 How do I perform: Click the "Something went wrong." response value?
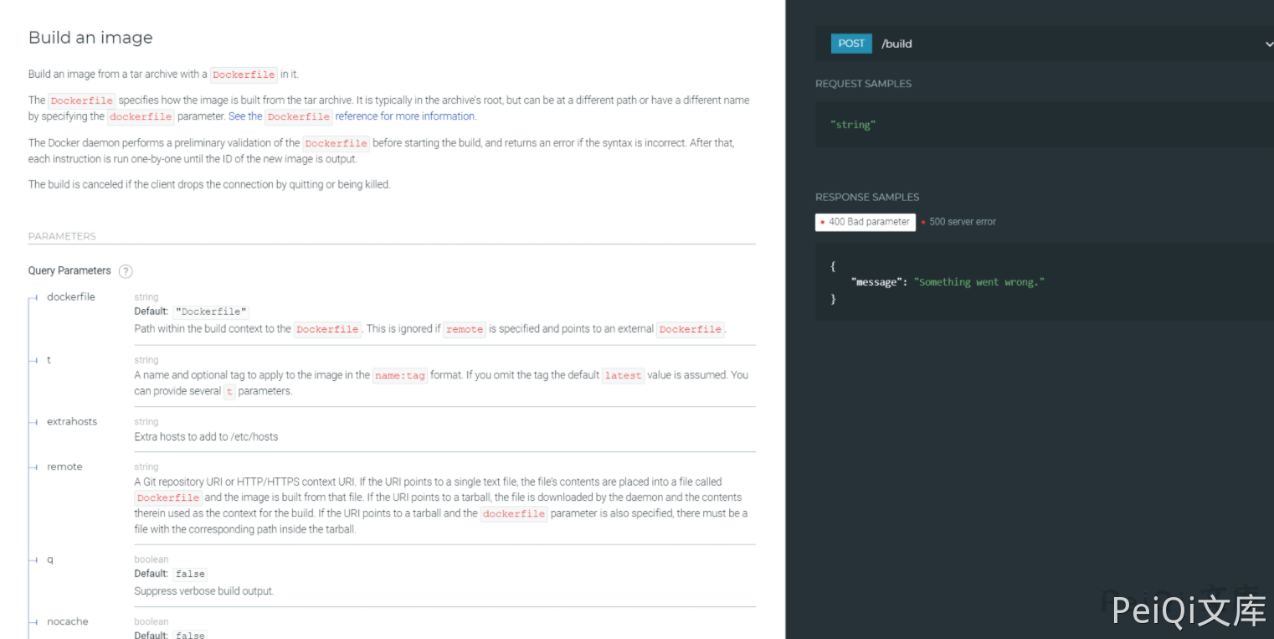click(x=979, y=282)
